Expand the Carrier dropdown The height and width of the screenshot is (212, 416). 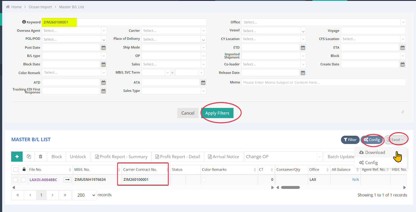point(174,31)
